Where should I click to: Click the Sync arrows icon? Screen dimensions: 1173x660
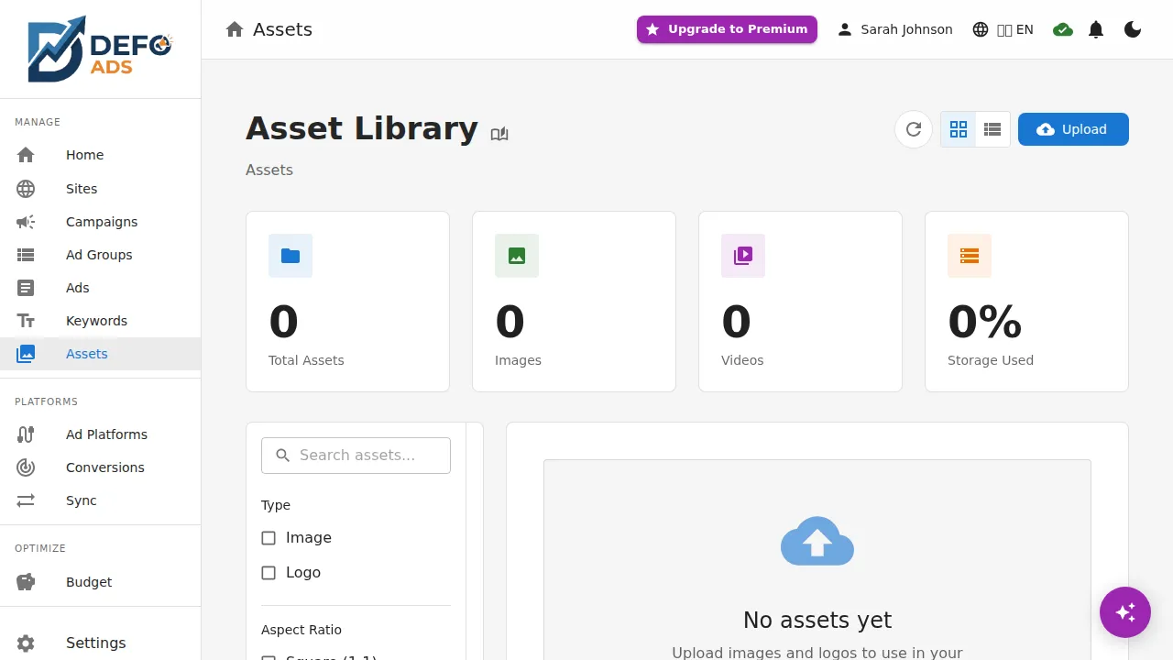point(26,500)
